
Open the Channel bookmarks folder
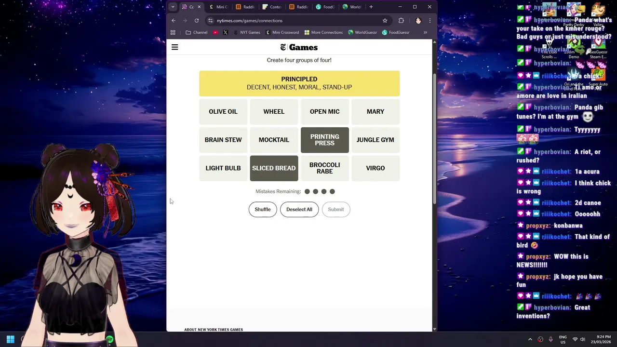point(197,32)
